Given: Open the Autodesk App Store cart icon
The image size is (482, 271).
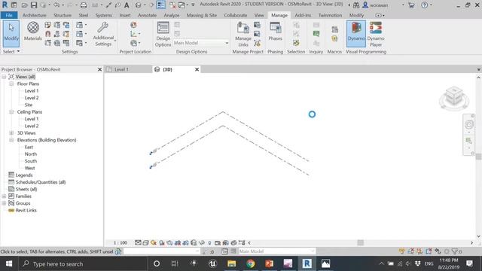Looking at the screenshot, I should pos(411,5).
